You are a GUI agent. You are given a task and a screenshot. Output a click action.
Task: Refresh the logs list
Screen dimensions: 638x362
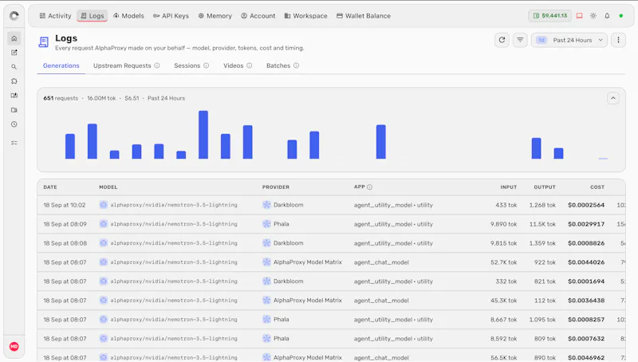pos(502,40)
